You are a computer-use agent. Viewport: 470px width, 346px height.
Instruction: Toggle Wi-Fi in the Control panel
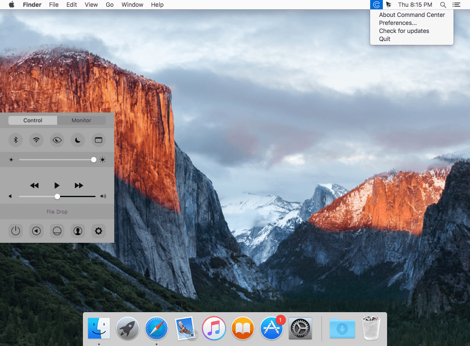coord(36,140)
